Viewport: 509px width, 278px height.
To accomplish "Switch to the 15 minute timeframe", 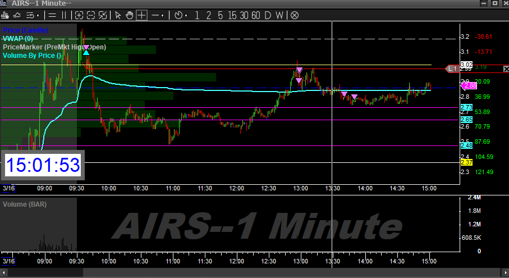I will (232, 15).
